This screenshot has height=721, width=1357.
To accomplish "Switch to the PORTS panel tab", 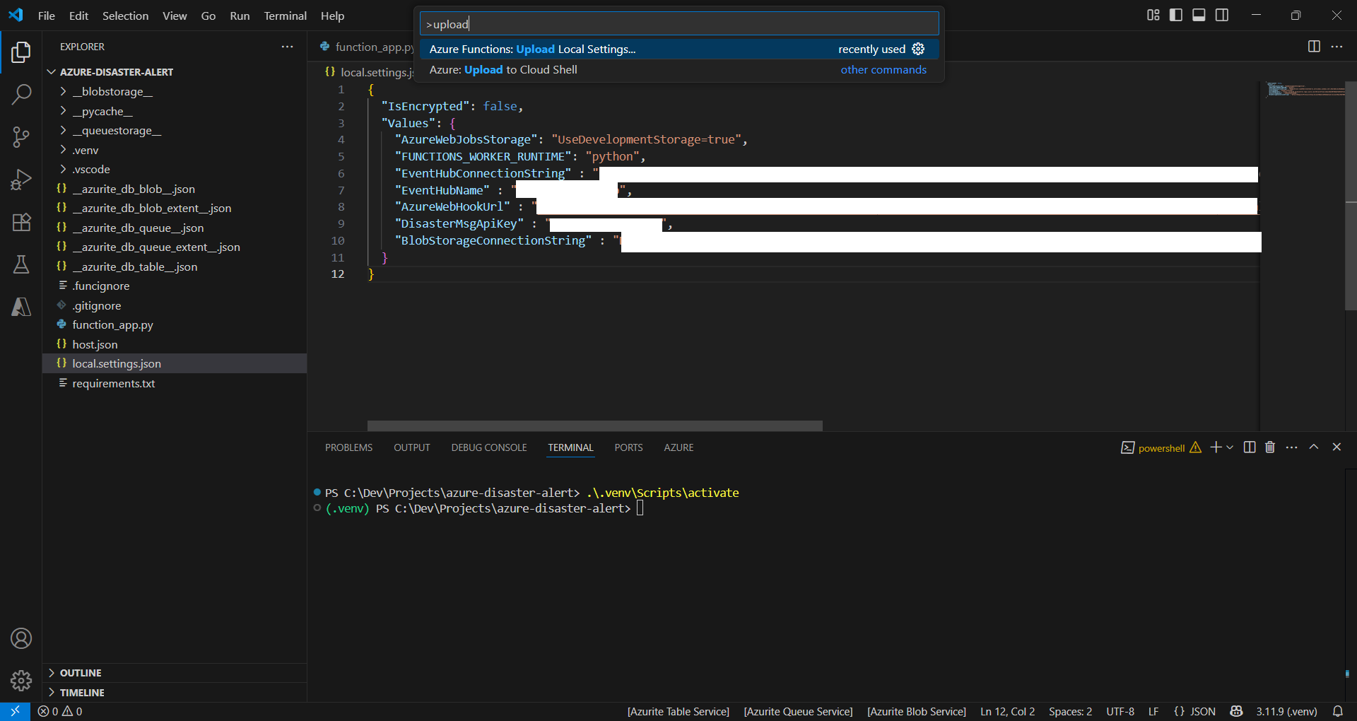I will [x=628, y=447].
